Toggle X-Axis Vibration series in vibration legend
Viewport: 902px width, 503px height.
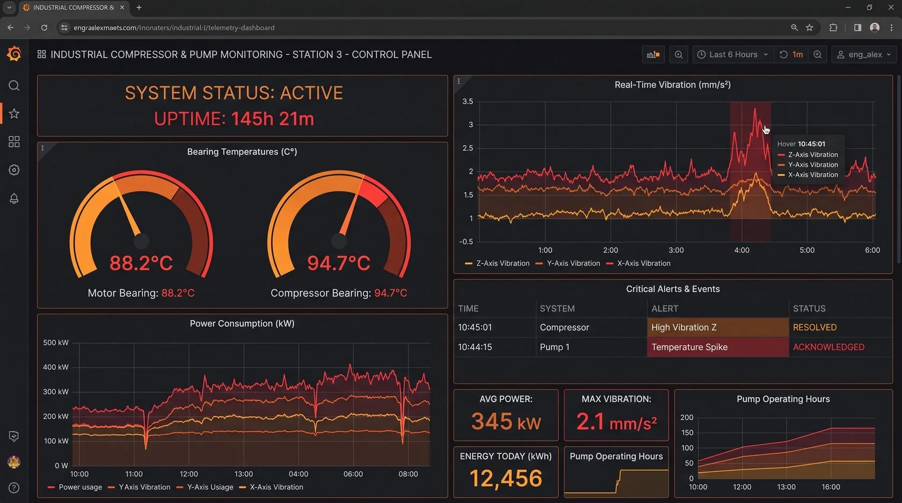[638, 264]
